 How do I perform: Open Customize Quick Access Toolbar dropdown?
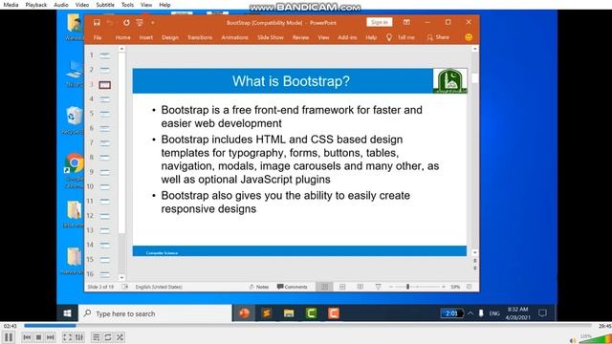pyautogui.click(x=153, y=23)
